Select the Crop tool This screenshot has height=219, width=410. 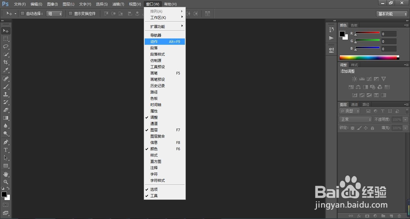[x=5, y=62]
